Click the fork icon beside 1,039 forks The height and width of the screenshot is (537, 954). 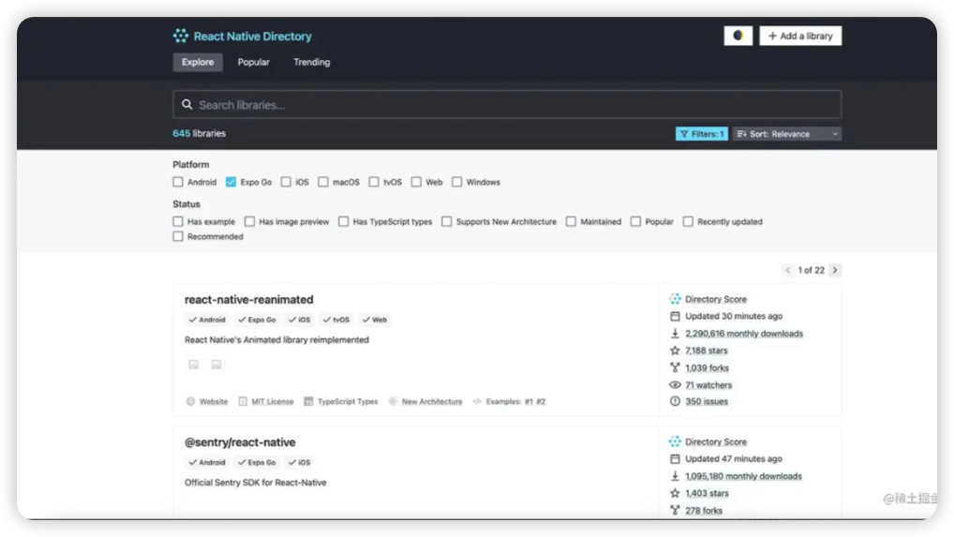(675, 368)
